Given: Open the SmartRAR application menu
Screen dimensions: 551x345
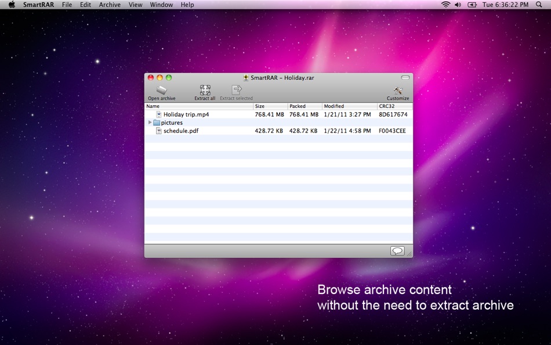Looking at the screenshot, I should click(x=39, y=5).
